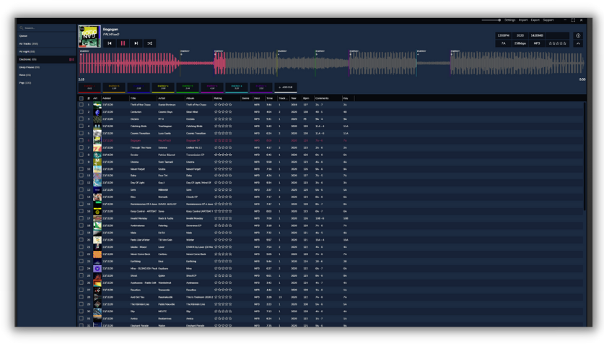The height and width of the screenshot is (344, 604).
Task: Jump to the yellow Energy cue button
Action: coord(163,87)
